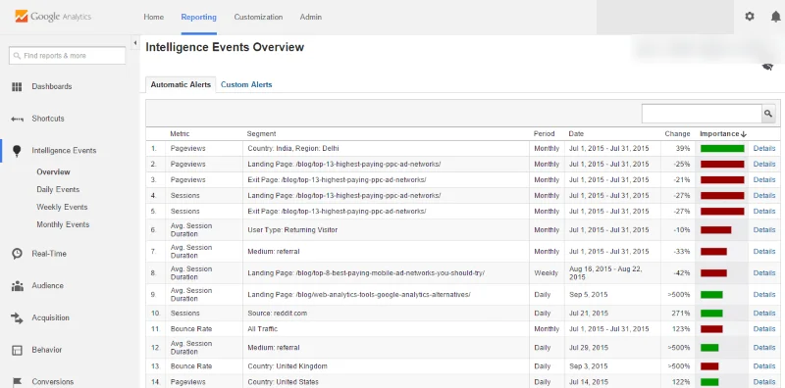Open Details for the India Delhi pageviews alert
Screen dimensions: 785x388
point(764,149)
